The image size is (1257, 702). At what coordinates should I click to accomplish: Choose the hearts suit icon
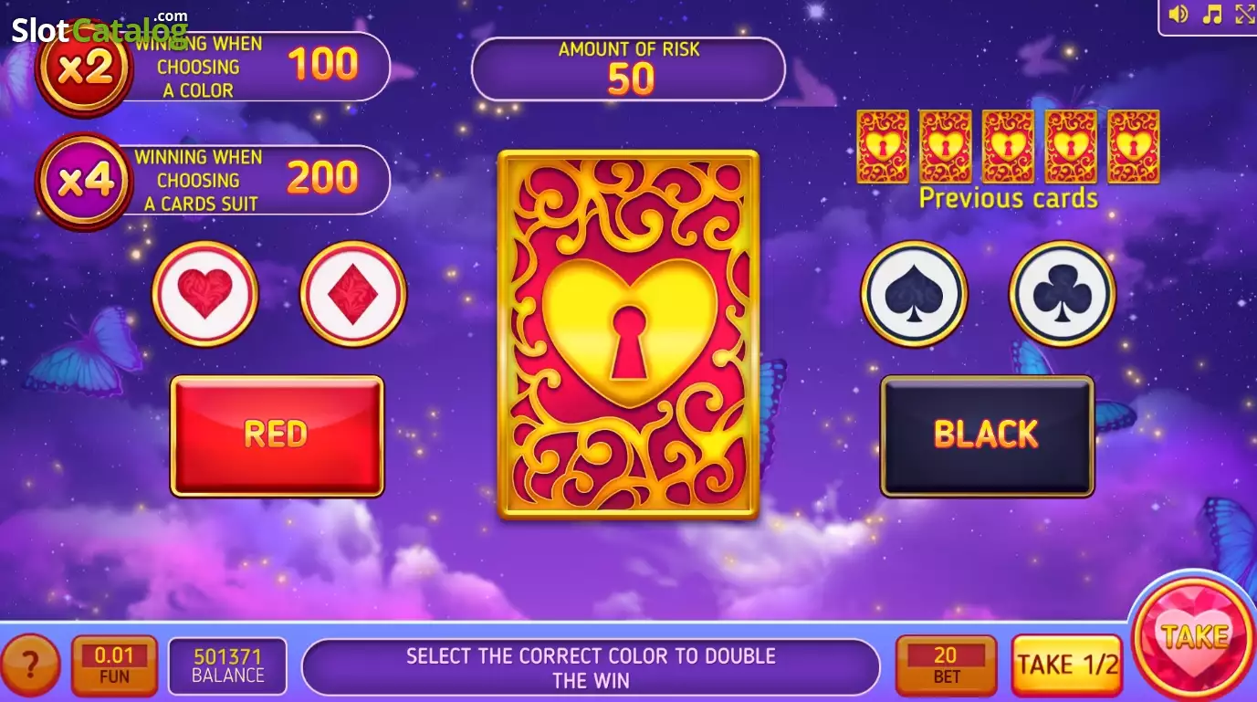pos(205,294)
